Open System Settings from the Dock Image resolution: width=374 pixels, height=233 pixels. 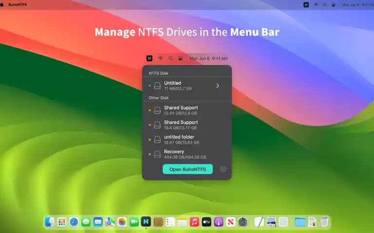coord(243,222)
